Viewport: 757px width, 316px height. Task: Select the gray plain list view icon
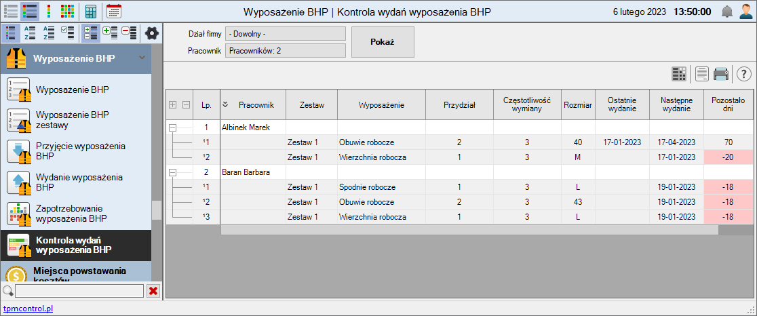tap(10, 11)
